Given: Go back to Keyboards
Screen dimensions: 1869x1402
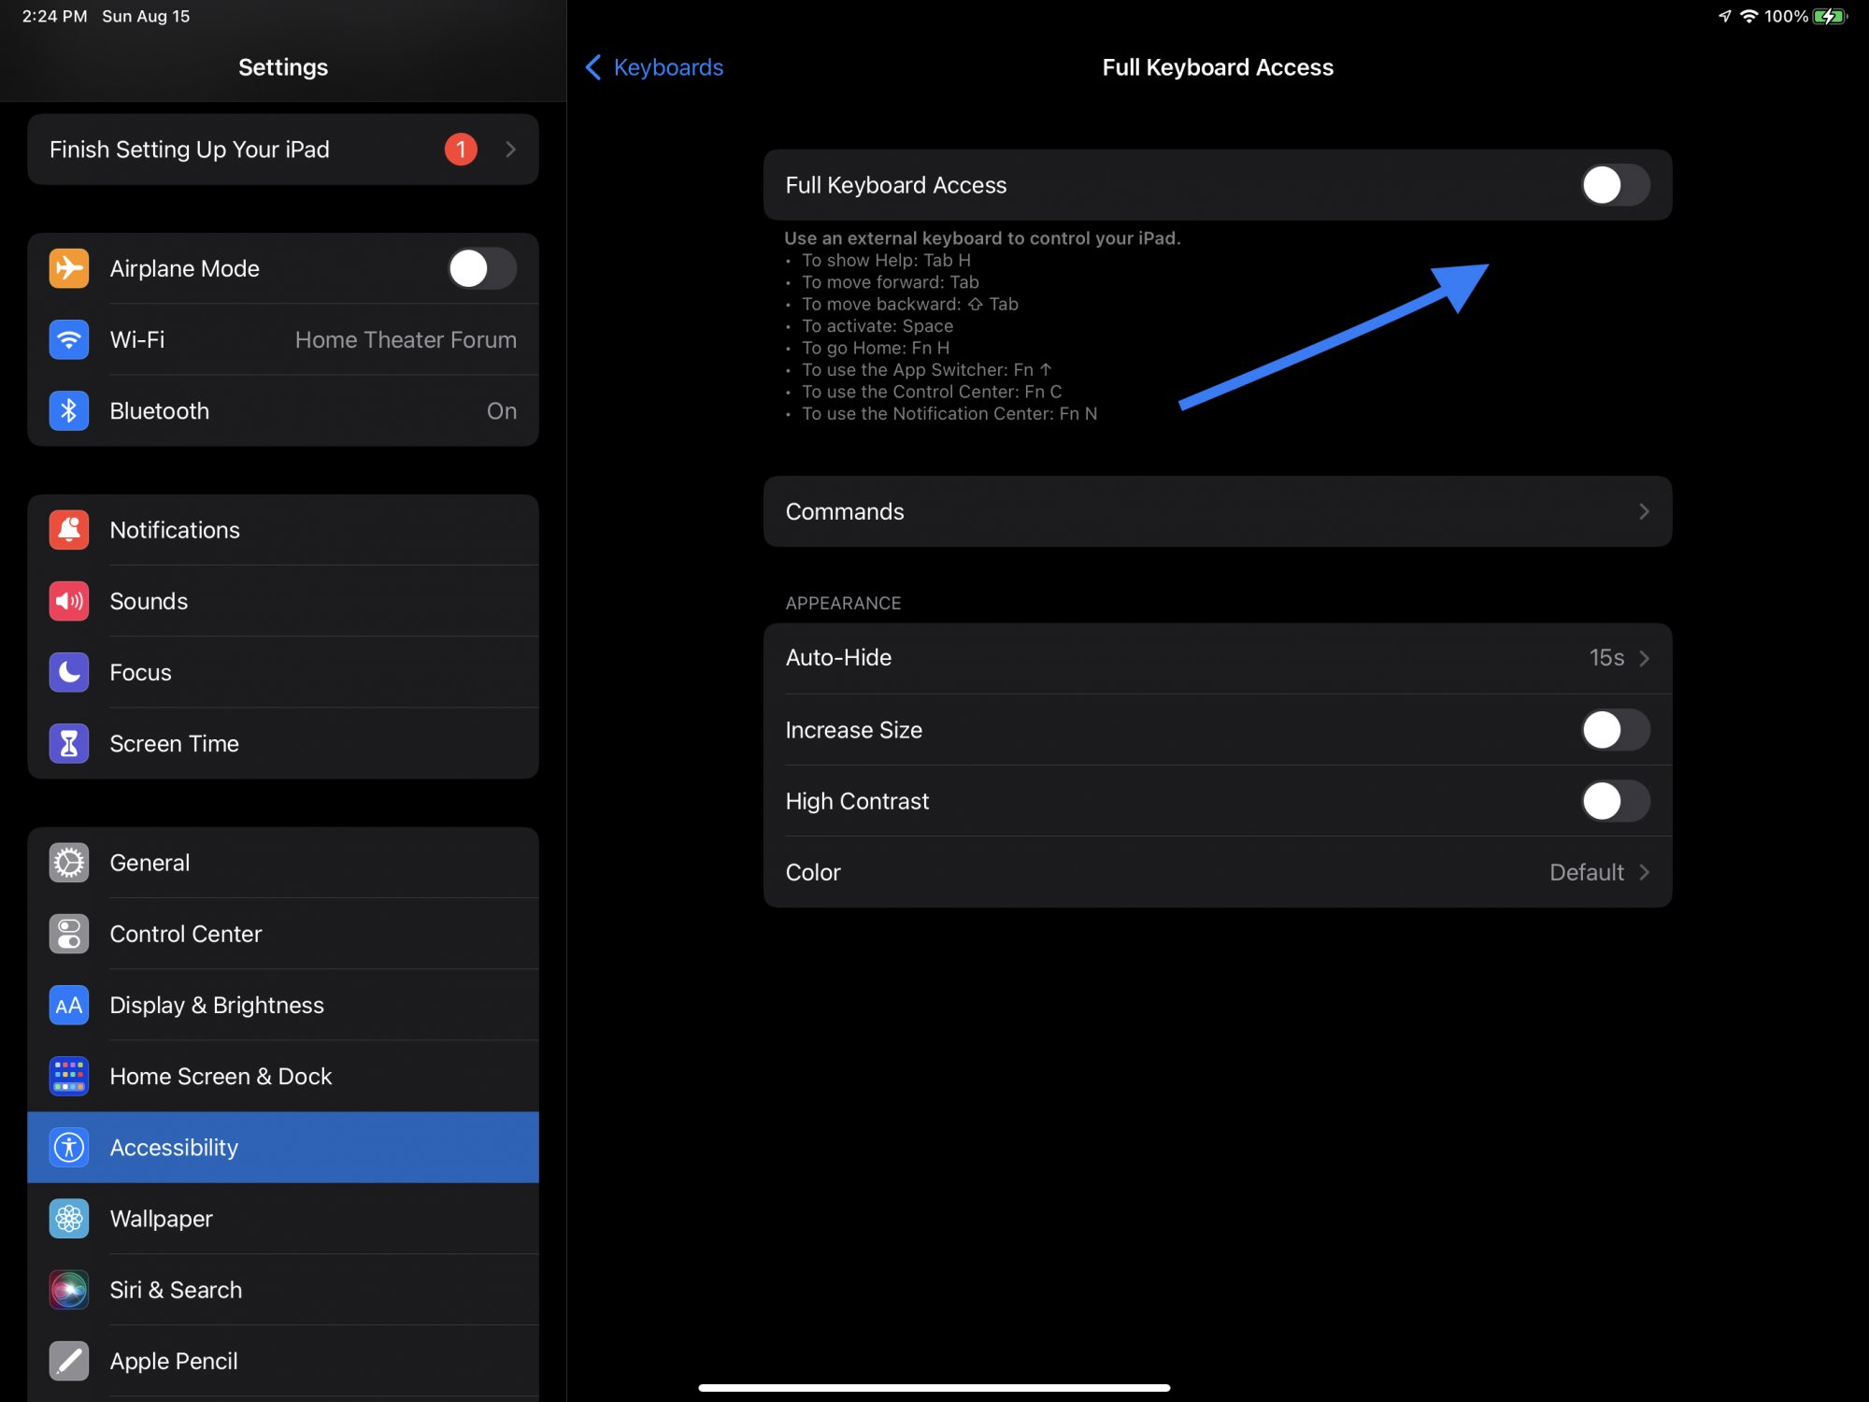Looking at the screenshot, I should 654,67.
